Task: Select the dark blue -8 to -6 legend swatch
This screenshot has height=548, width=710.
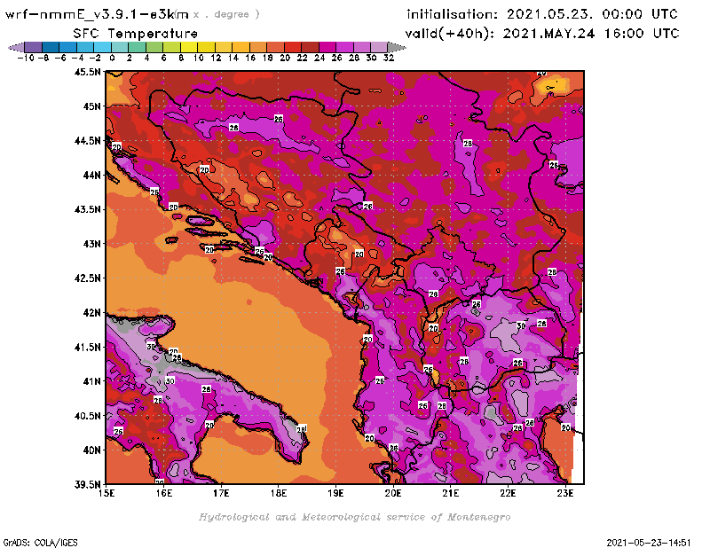Action: pos(51,48)
